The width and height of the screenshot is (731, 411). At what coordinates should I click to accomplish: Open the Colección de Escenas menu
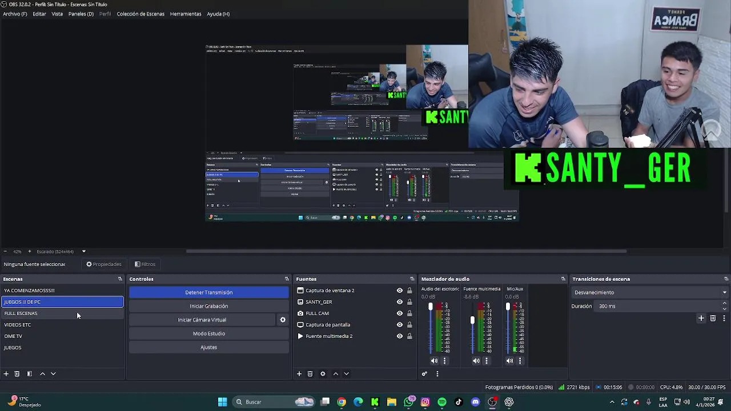coord(140,14)
